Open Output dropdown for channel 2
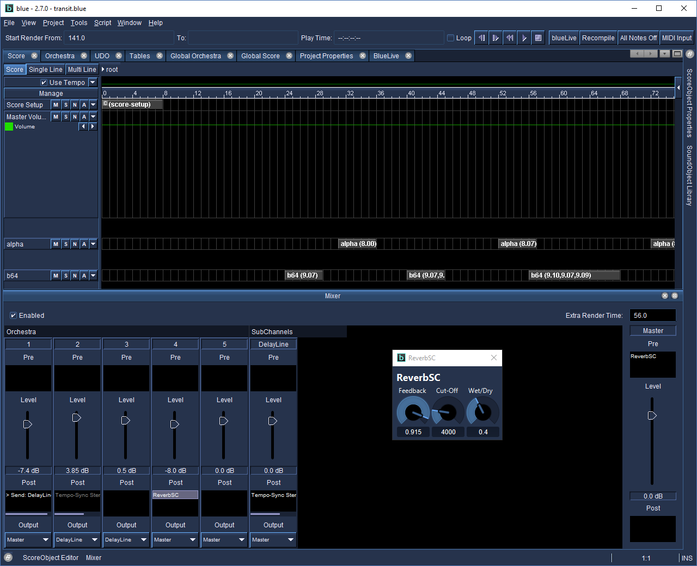The width and height of the screenshot is (697, 566). coord(77,540)
